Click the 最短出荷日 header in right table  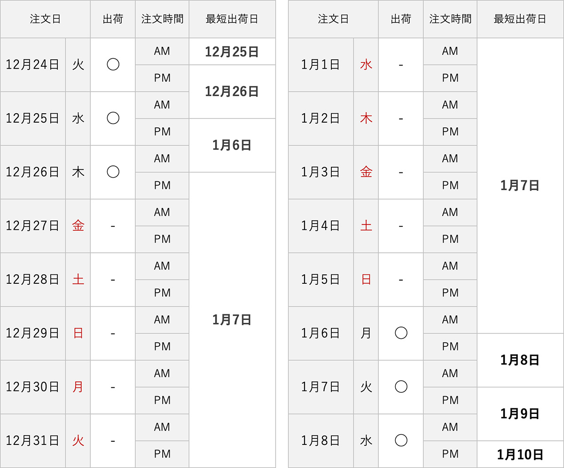(x=520, y=19)
